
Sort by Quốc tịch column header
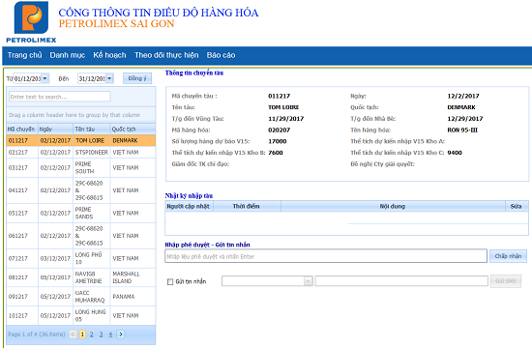[133, 130]
